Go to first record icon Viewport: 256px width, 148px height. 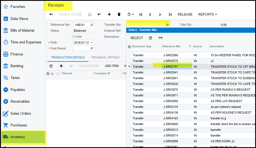coord(141,14)
